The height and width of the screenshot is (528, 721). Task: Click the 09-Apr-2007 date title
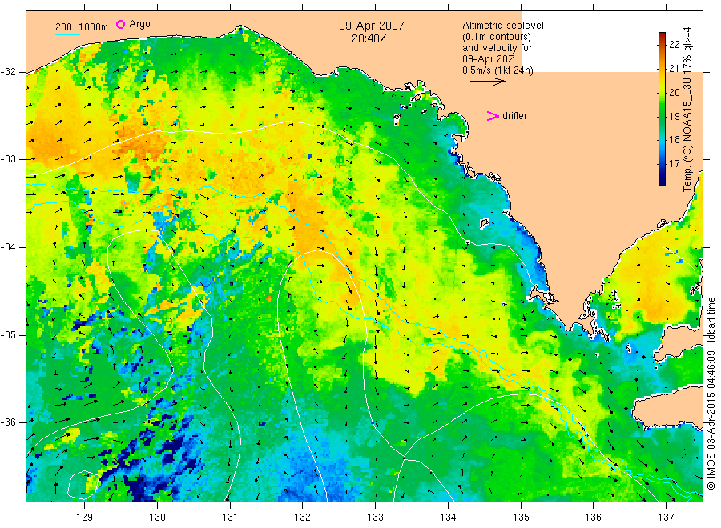[372, 26]
